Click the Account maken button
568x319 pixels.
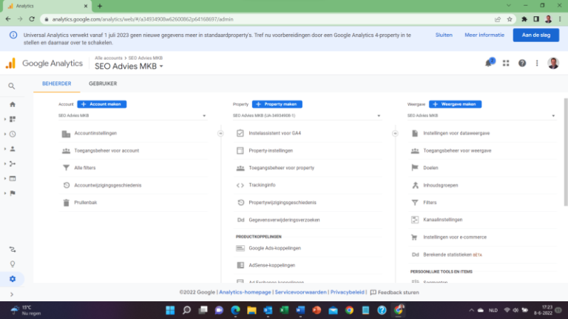(x=102, y=104)
